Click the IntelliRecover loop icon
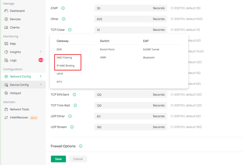Viewport: 243px width, 165px height. [x=6, y=118]
